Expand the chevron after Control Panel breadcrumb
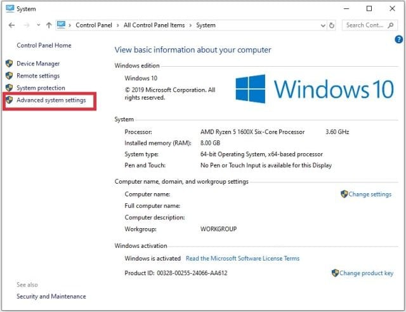This screenshot has width=406, height=312. [x=118, y=25]
